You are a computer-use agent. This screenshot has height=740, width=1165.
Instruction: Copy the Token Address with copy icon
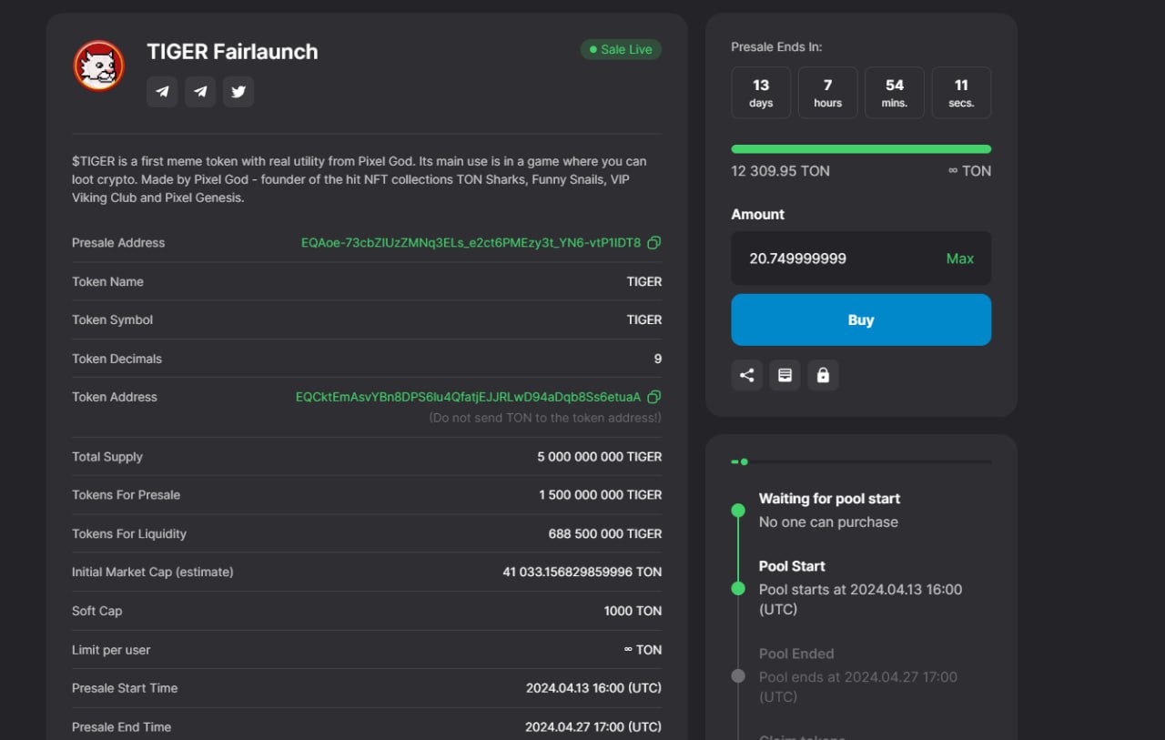coord(653,397)
